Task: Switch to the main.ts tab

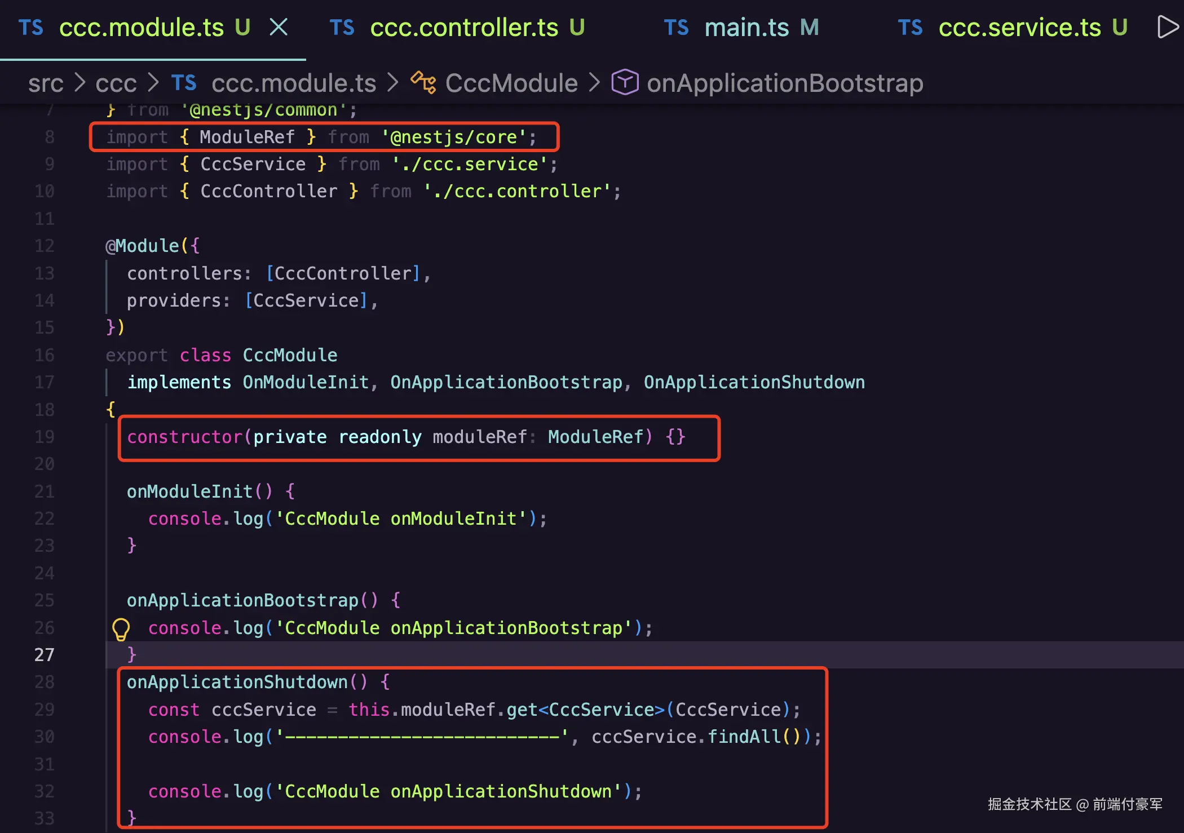Action: click(746, 28)
